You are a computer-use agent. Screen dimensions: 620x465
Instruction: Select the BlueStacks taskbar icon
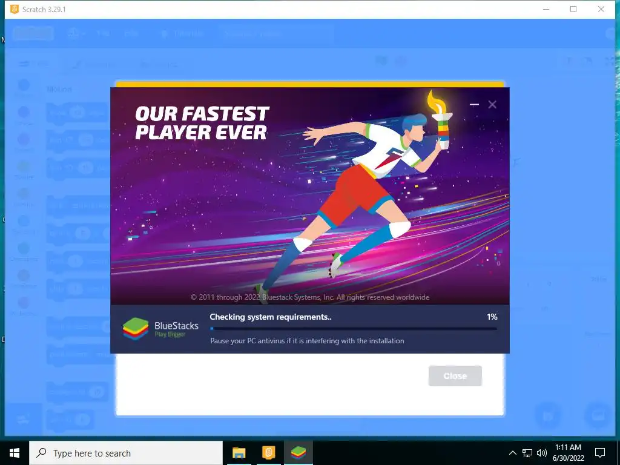(x=298, y=453)
